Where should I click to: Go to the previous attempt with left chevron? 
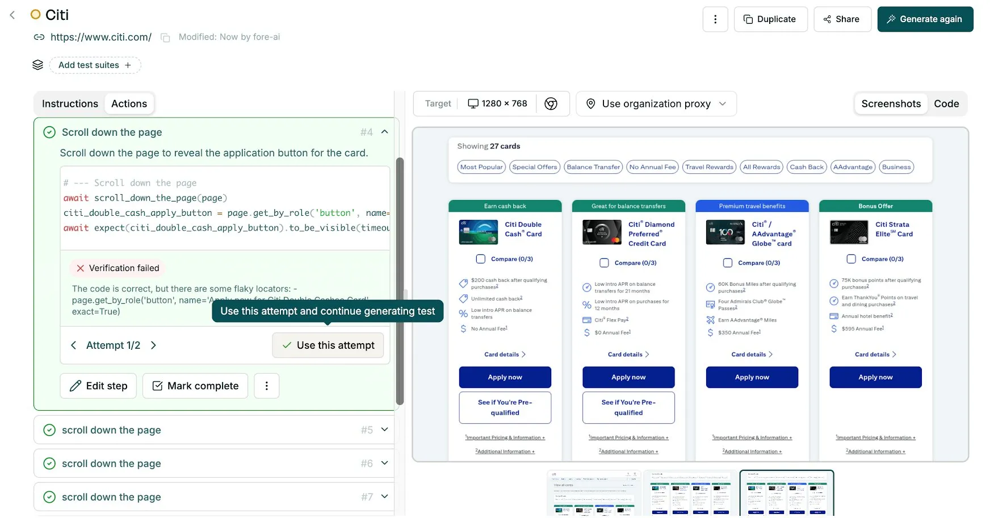[x=73, y=345]
